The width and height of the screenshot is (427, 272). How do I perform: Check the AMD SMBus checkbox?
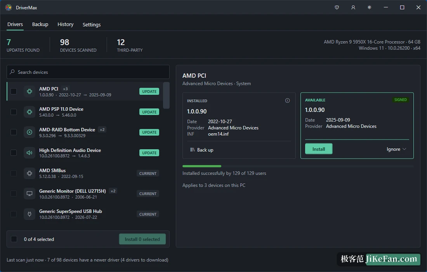click(13, 173)
